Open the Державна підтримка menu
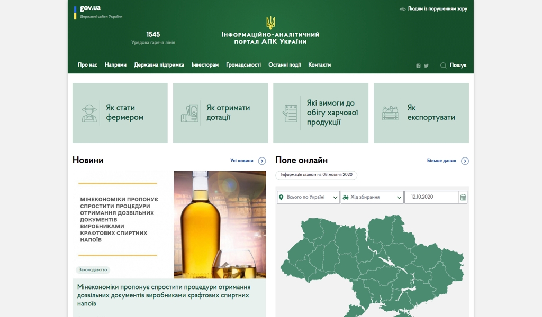The height and width of the screenshot is (317, 542). tap(159, 65)
